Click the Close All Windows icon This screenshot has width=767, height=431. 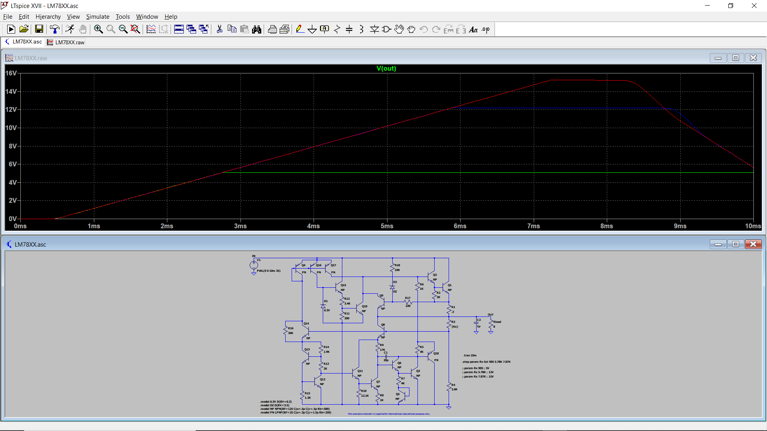coord(204,29)
